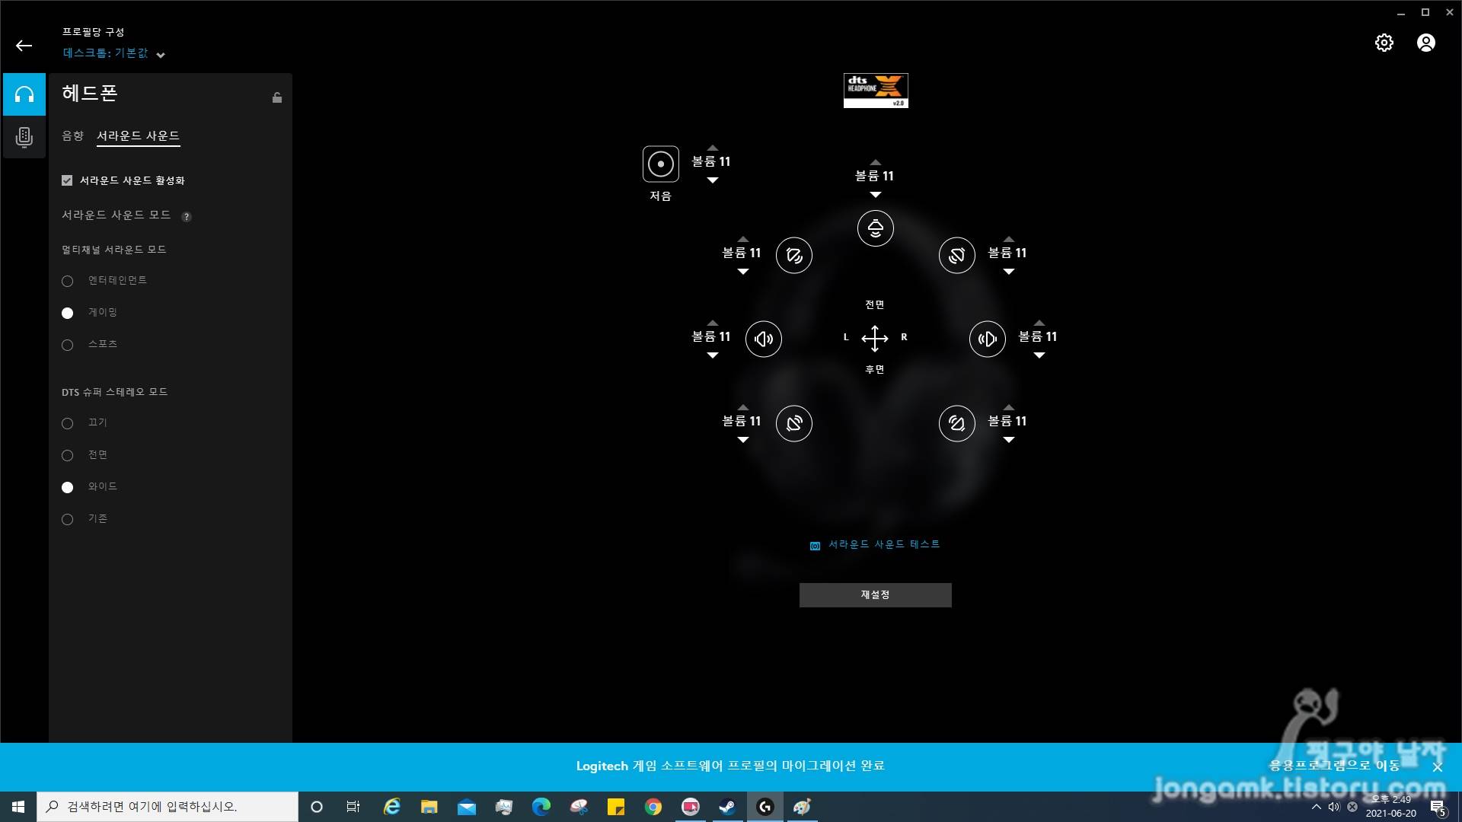This screenshot has width=1462, height=822.
Task: Click the front left speaker icon
Action: pos(793,255)
